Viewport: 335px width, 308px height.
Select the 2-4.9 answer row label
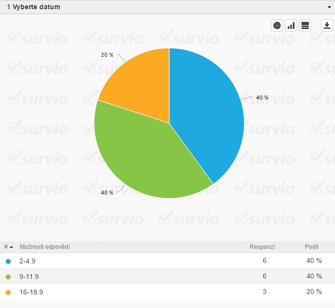coord(27,261)
